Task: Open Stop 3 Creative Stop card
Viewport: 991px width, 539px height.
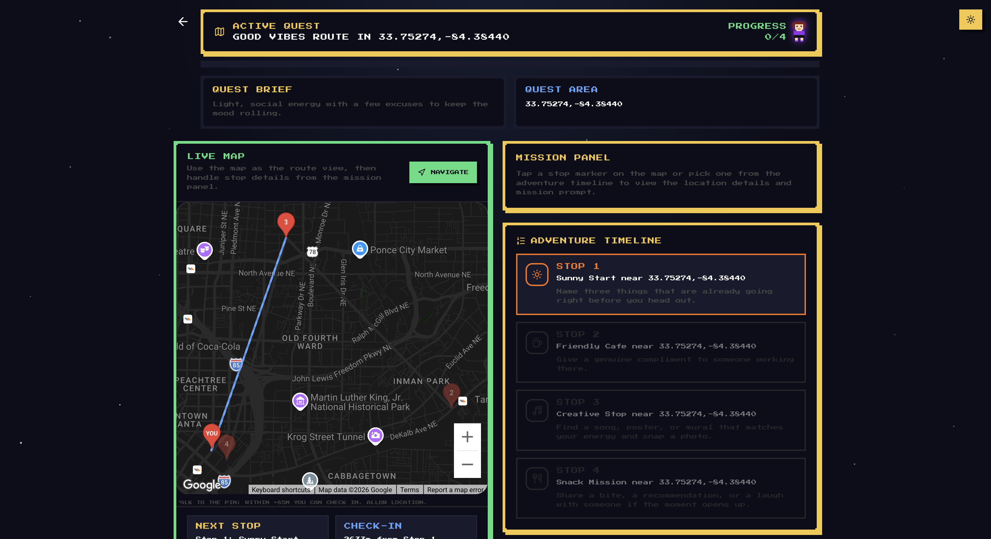Action: coord(661,420)
